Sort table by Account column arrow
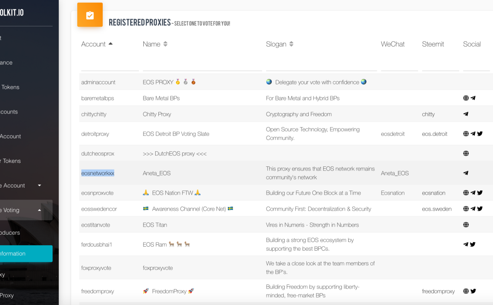The height and width of the screenshot is (305, 493). point(110,44)
